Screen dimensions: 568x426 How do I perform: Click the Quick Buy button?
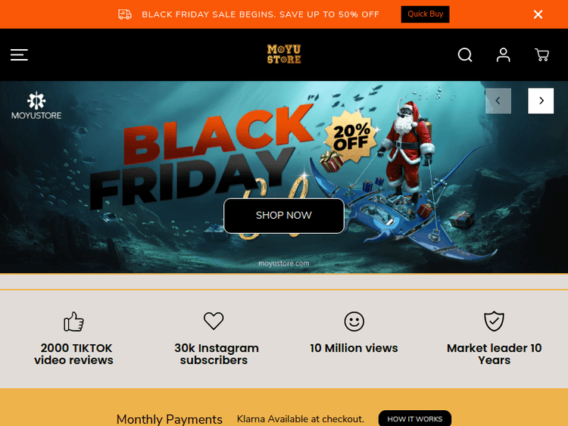pos(426,14)
